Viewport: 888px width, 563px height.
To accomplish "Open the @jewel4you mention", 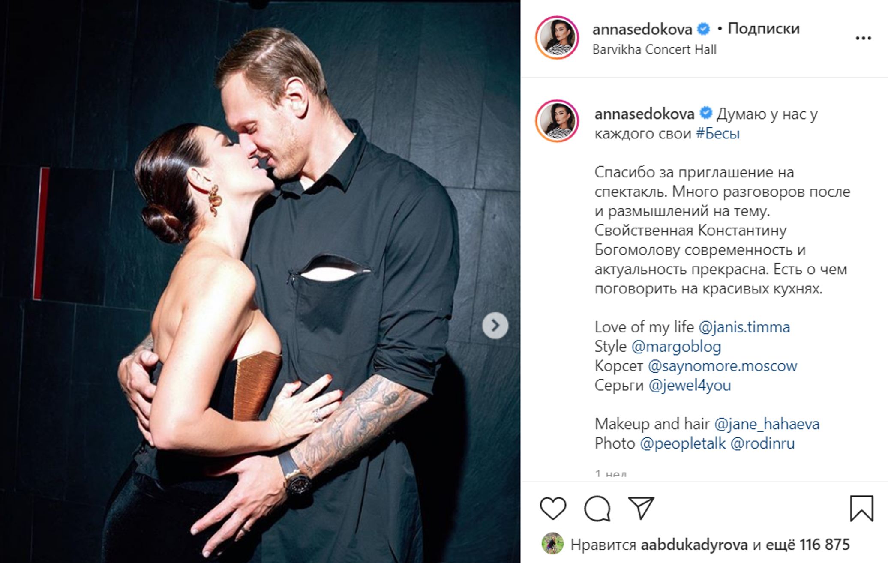I will pos(690,385).
